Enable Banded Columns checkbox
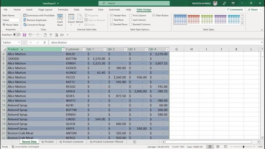The height and width of the screenshot is (149, 265). (x=131, y=24)
